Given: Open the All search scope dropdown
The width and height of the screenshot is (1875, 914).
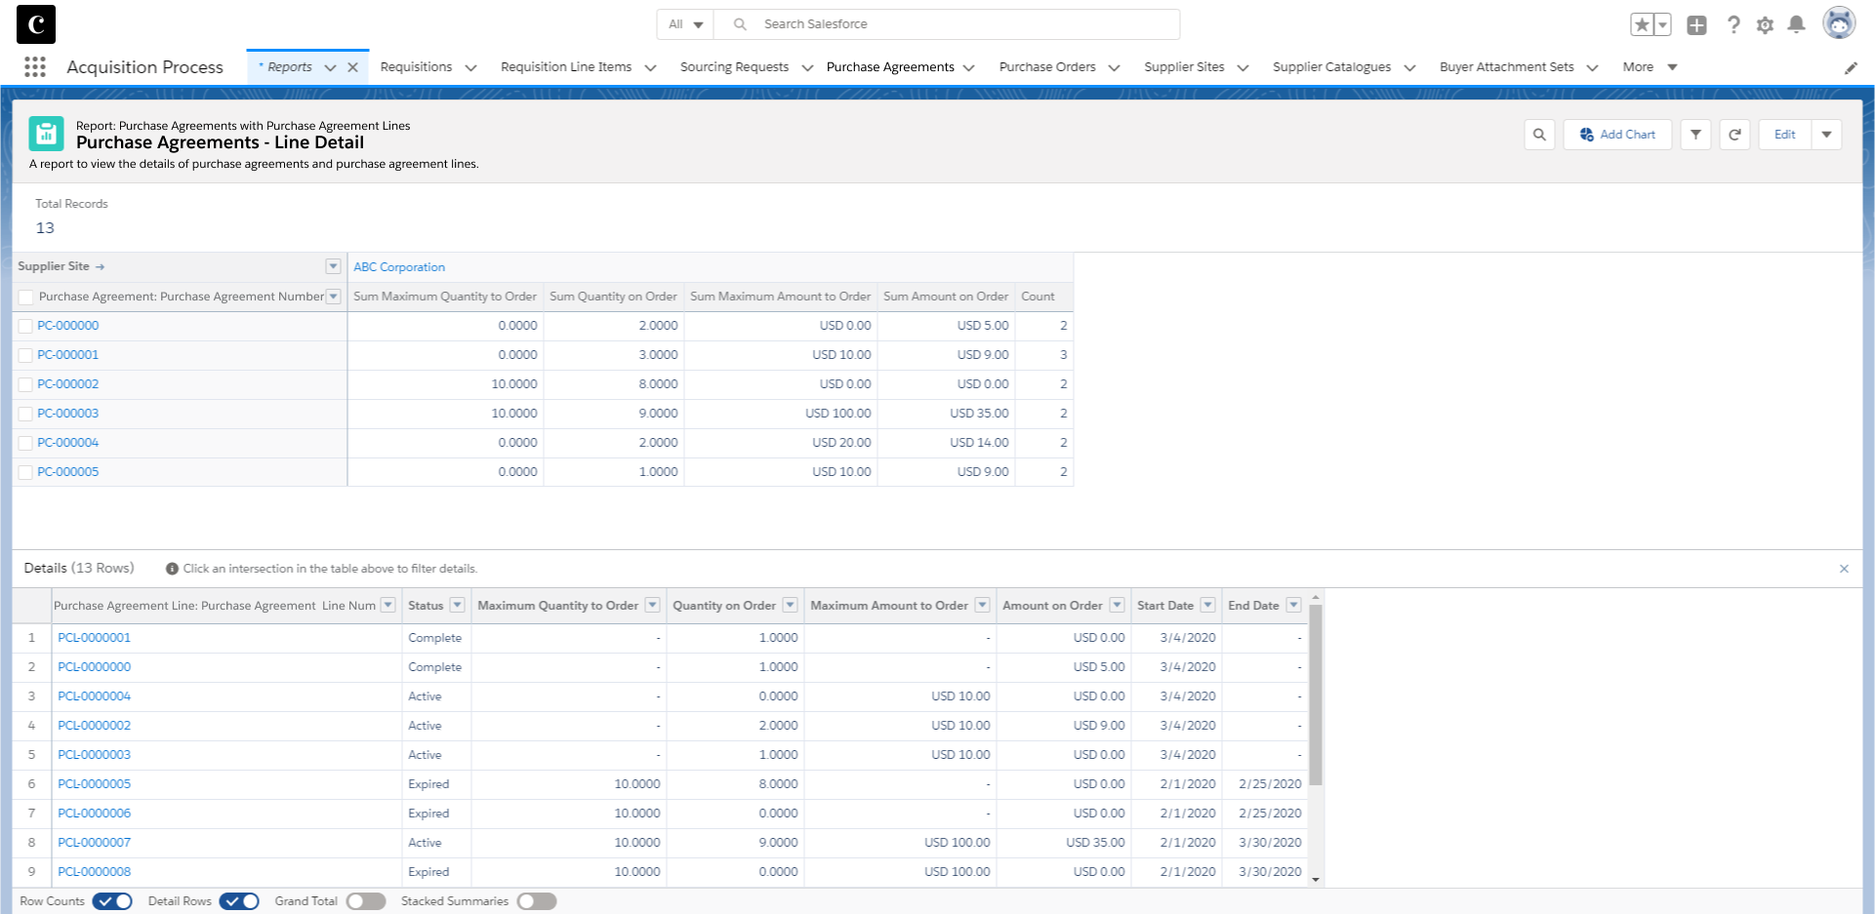Looking at the screenshot, I should (x=685, y=24).
